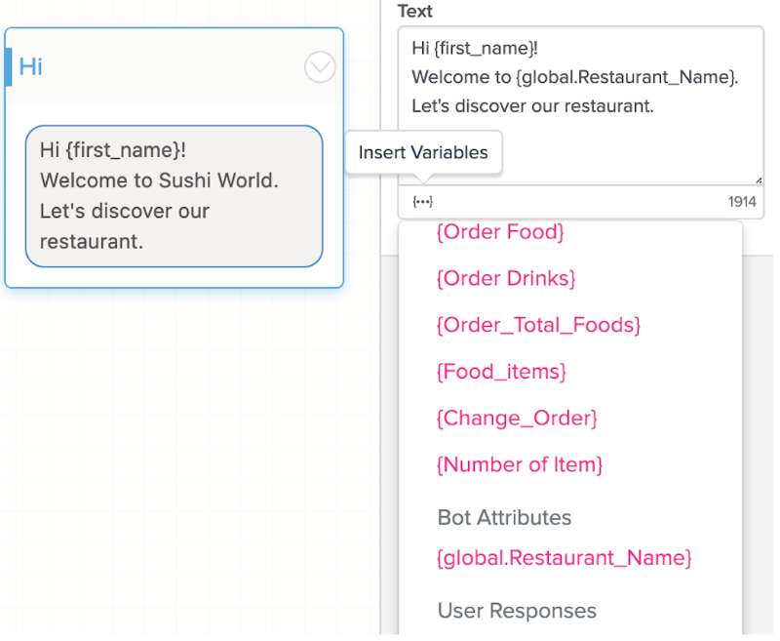Image resolution: width=780 pixels, height=641 pixels.
Task: Select the Sushi World welcome message bubble
Action: (174, 195)
